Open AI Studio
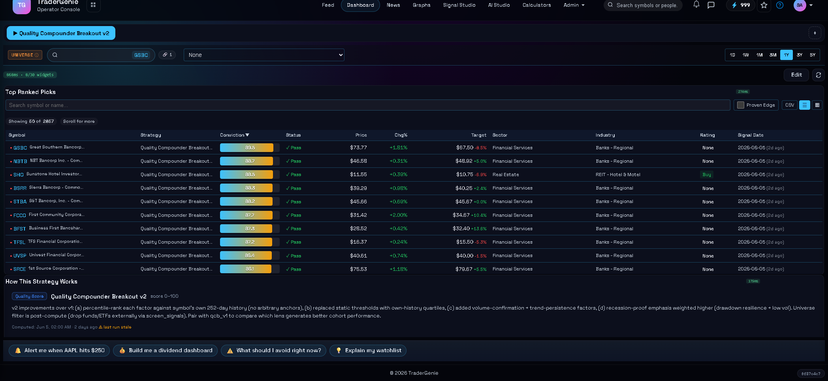 coord(499,5)
